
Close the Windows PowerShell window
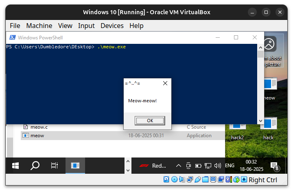pyautogui.click(x=255, y=37)
